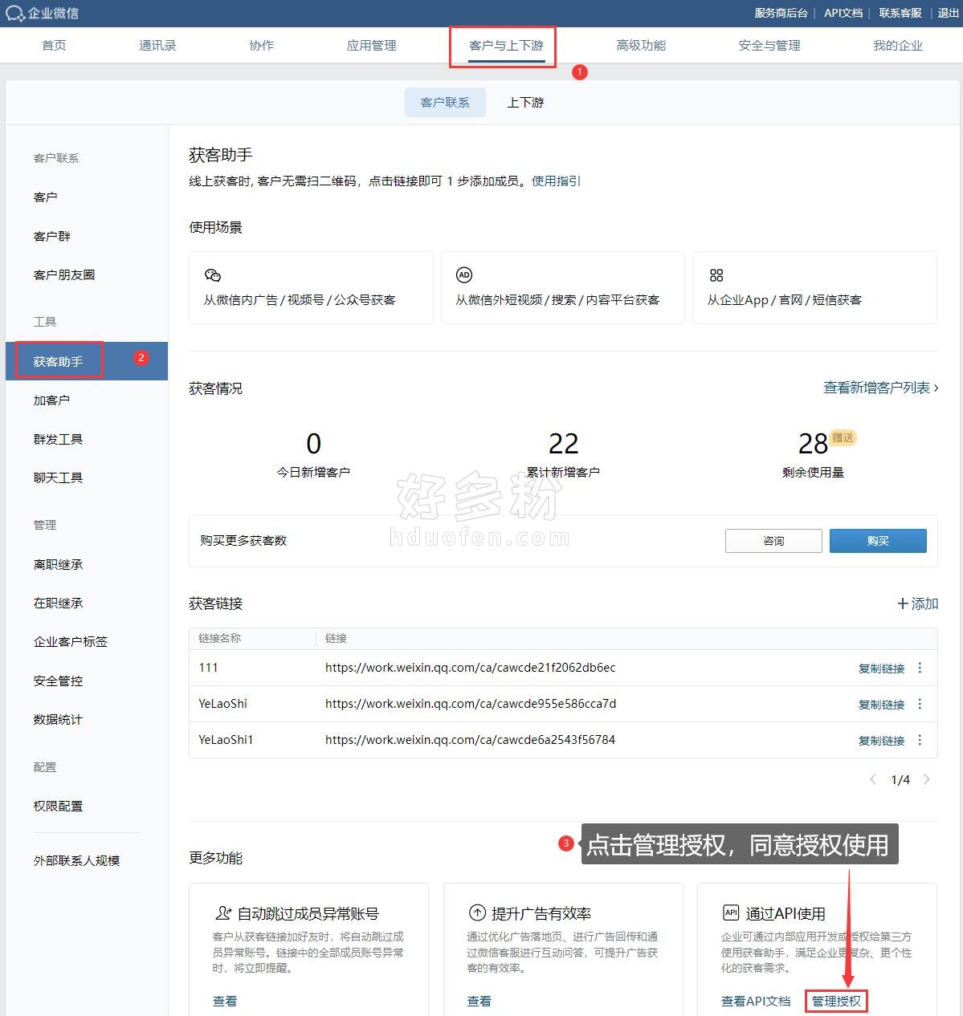The width and height of the screenshot is (963, 1016).
Task: Open 高级功能 tab
Action: pyautogui.click(x=641, y=46)
